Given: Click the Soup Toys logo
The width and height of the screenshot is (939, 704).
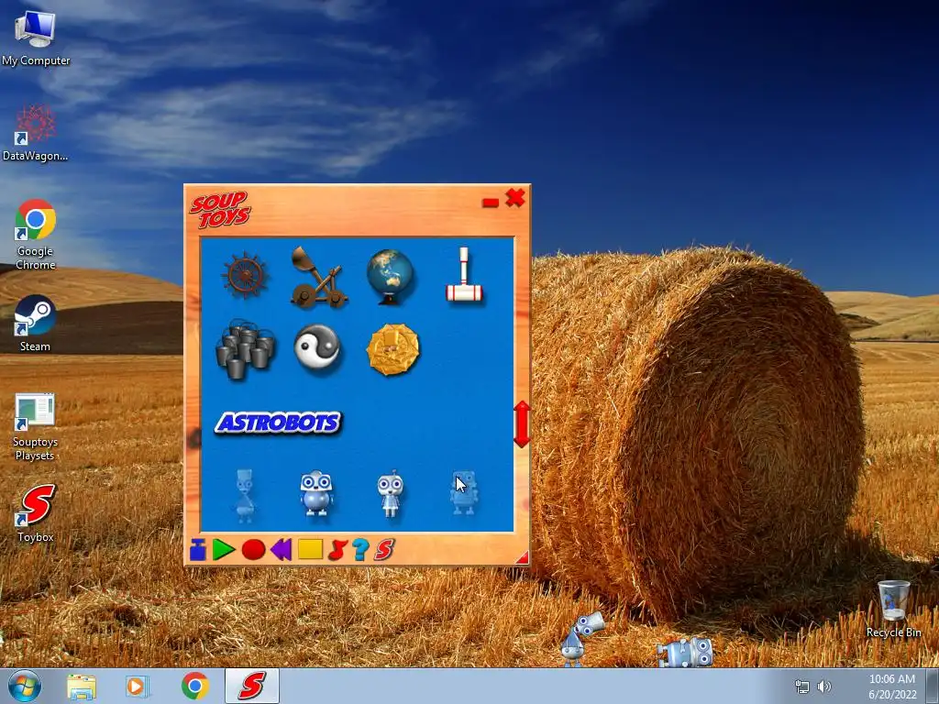Looking at the screenshot, I should (220, 210).
